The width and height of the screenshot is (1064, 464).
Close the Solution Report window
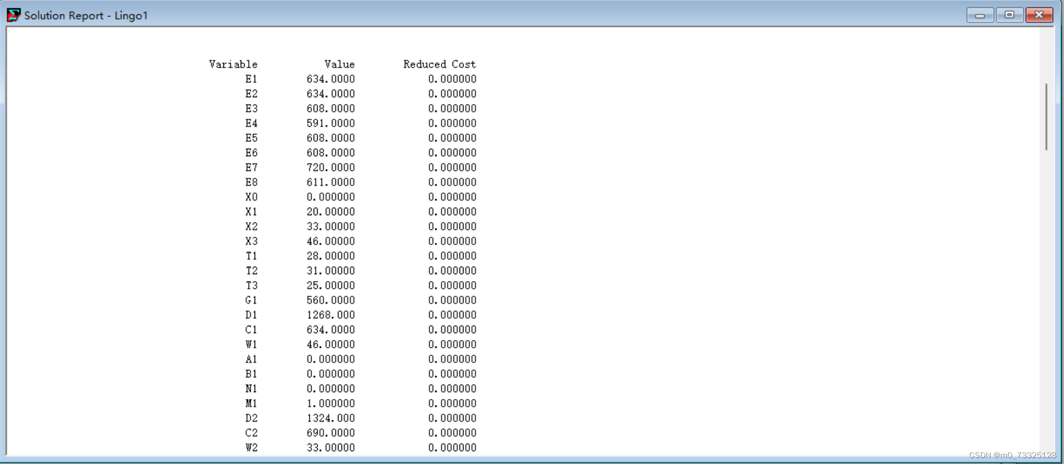click(x=1039, y=15)
